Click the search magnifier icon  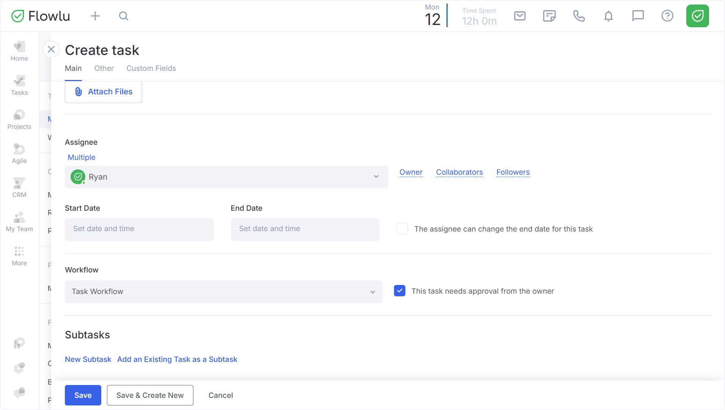(124, 16)
